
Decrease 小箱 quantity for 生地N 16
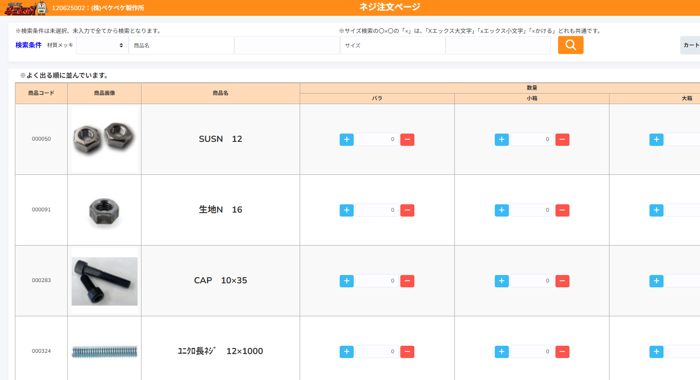tap(562, 210)
